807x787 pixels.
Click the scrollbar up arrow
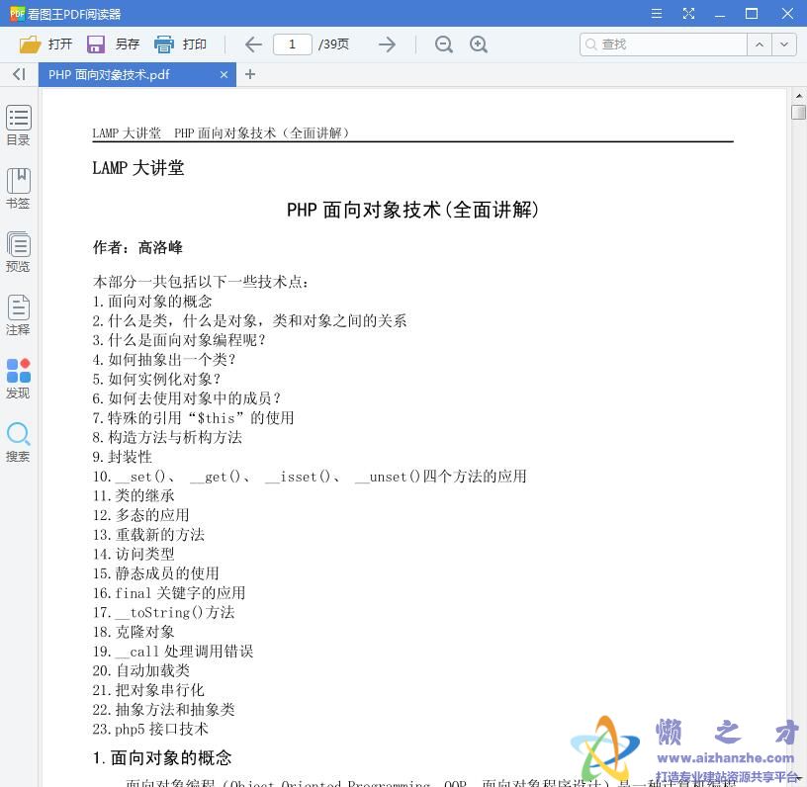(x=798, y=96)
